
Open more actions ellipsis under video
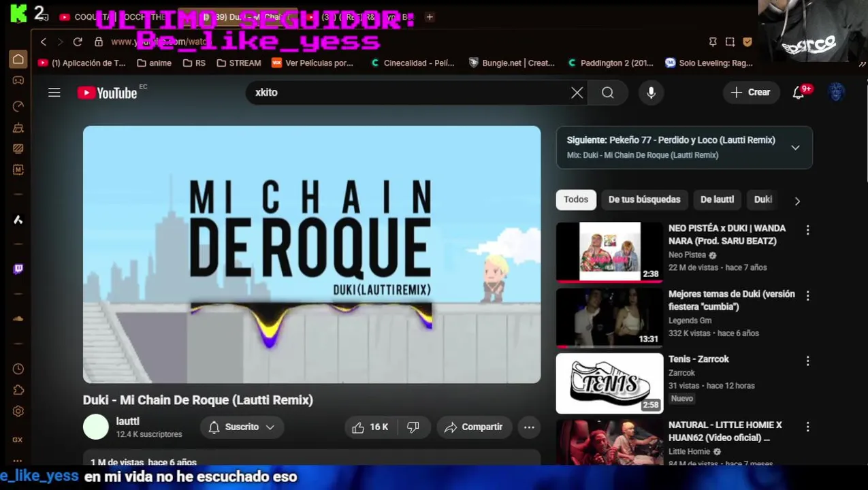(529, 427)
